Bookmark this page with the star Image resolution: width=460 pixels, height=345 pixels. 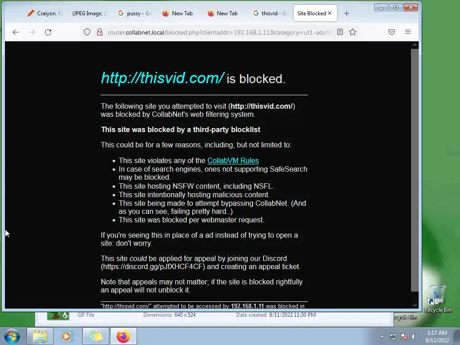(x=353, y=32)
